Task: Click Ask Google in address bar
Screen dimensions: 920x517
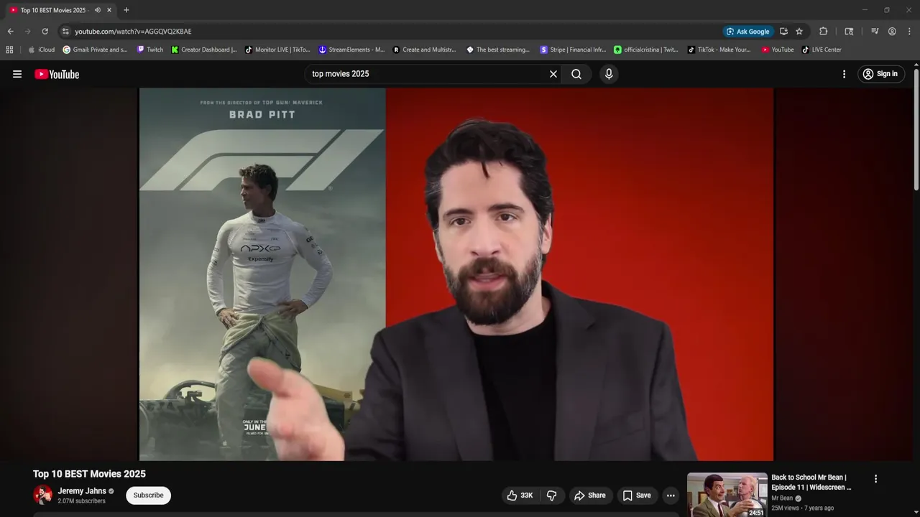Action: [747, 32]
